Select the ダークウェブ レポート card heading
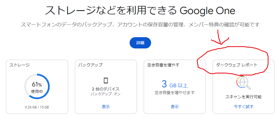The width and height of the screenshot is (277, 118). click(x=237, y=65)
